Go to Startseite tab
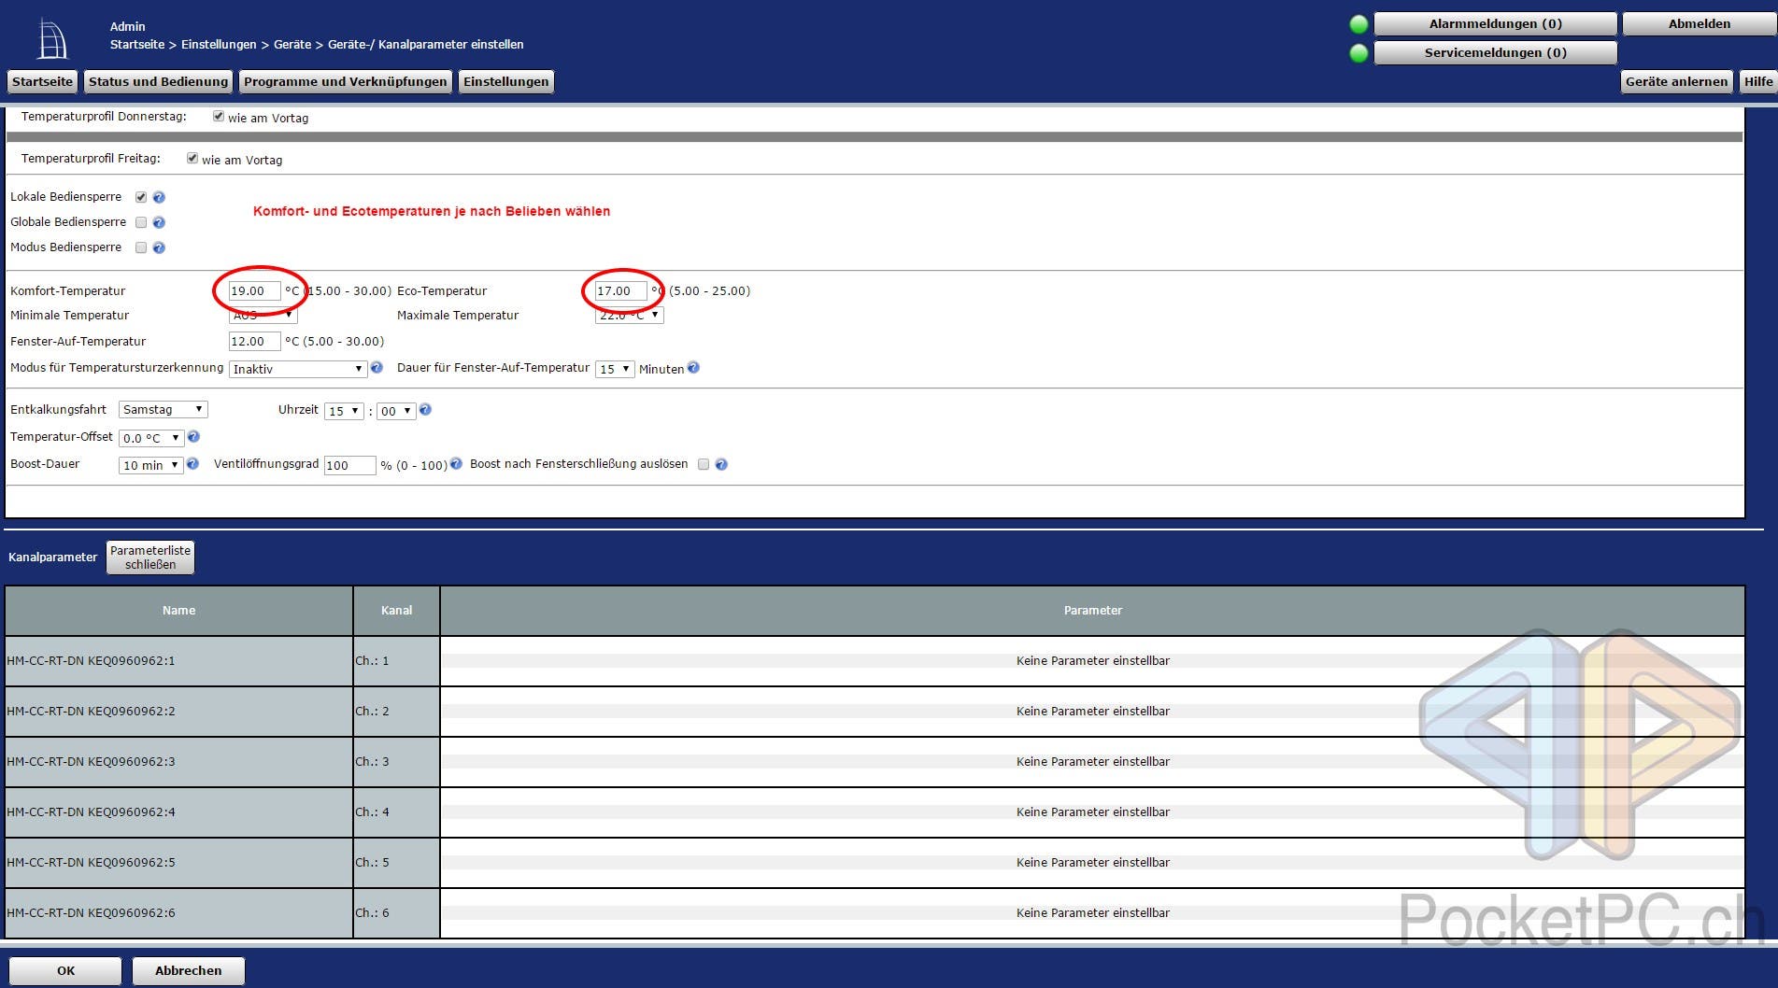This screenshot has width=1778, height=988. pyautogui.click(x=42, y=82)
